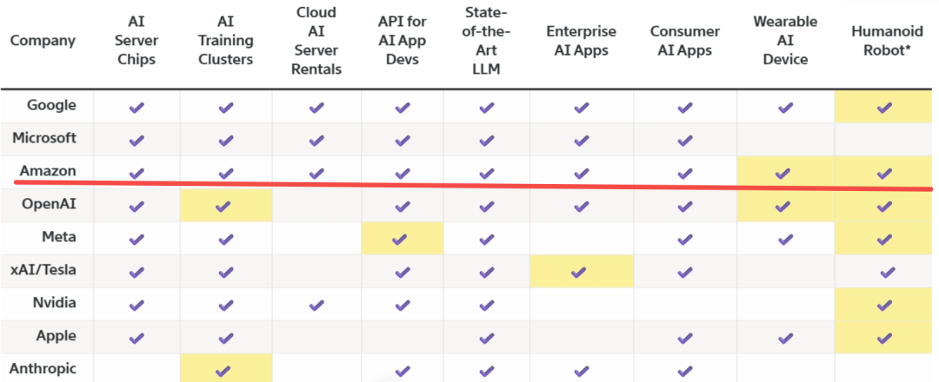This screenshot has height=382, width=939.
Task: Click Meta's API for AI App Devs checkmark
Action: (x=402, y=240)
